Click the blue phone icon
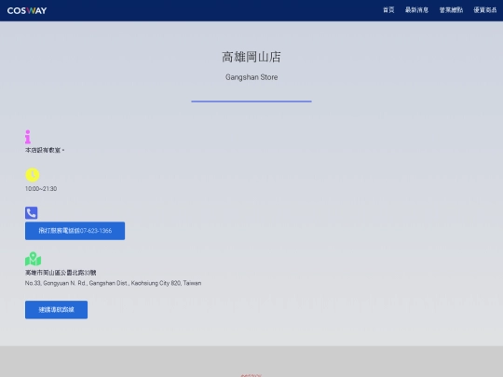This screenshot has width=503, height=377. pos(32,213)
